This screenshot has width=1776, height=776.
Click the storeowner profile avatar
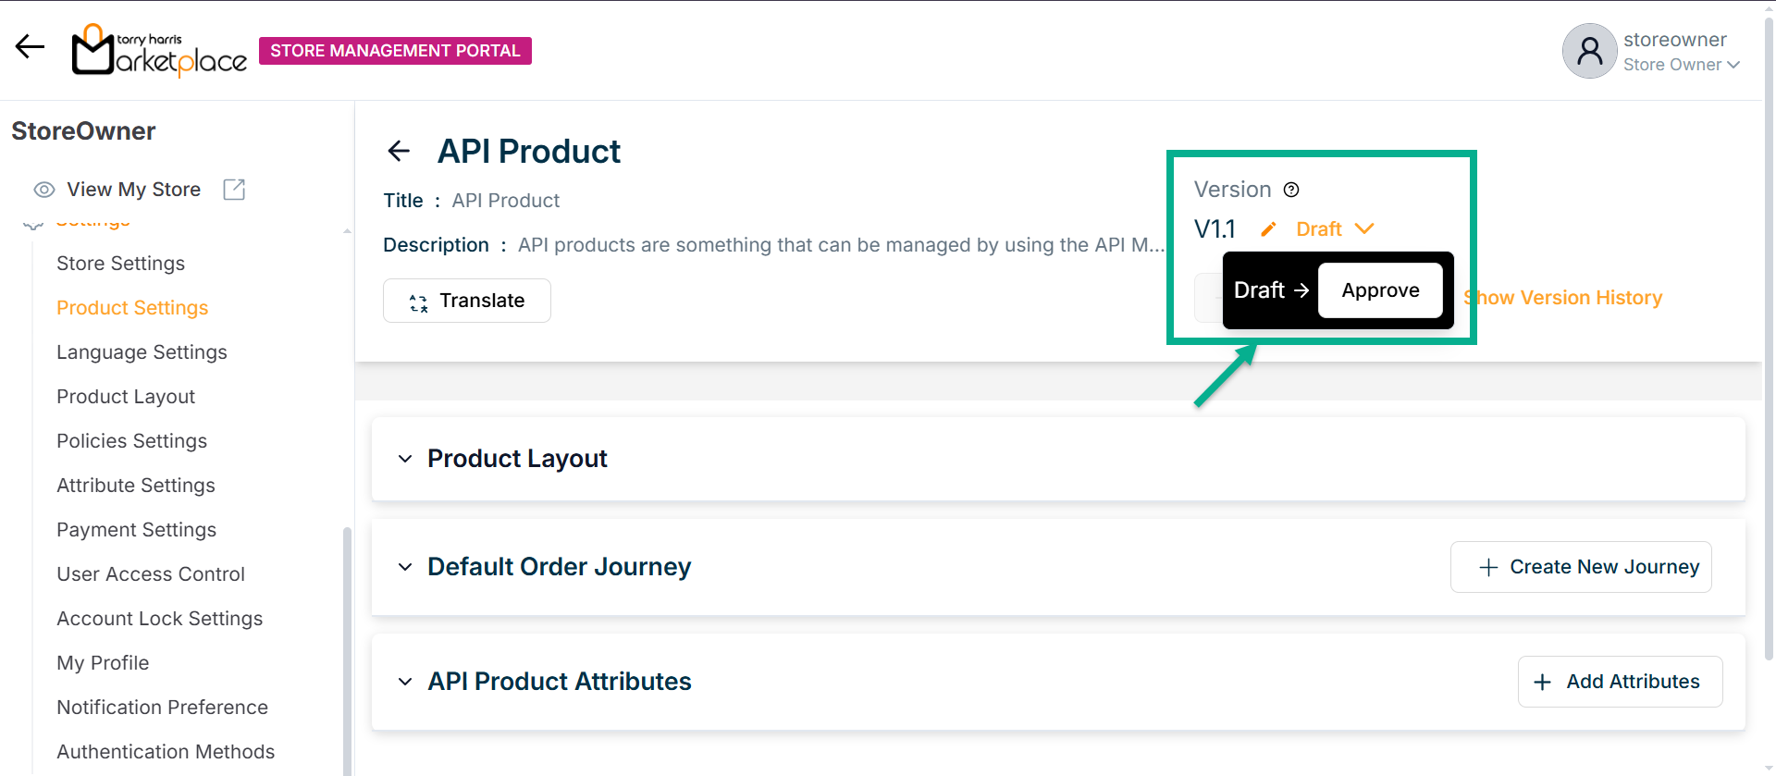click(x=1589, y=51)
